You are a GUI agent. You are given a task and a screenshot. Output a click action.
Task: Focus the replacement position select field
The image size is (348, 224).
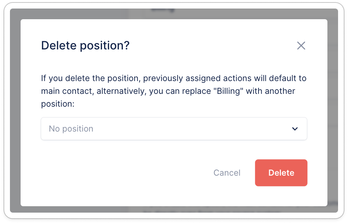(174, 129)
